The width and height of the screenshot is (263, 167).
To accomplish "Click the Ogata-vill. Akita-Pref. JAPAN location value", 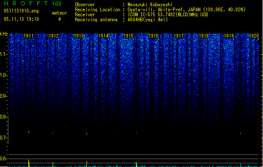I will 186,10.
